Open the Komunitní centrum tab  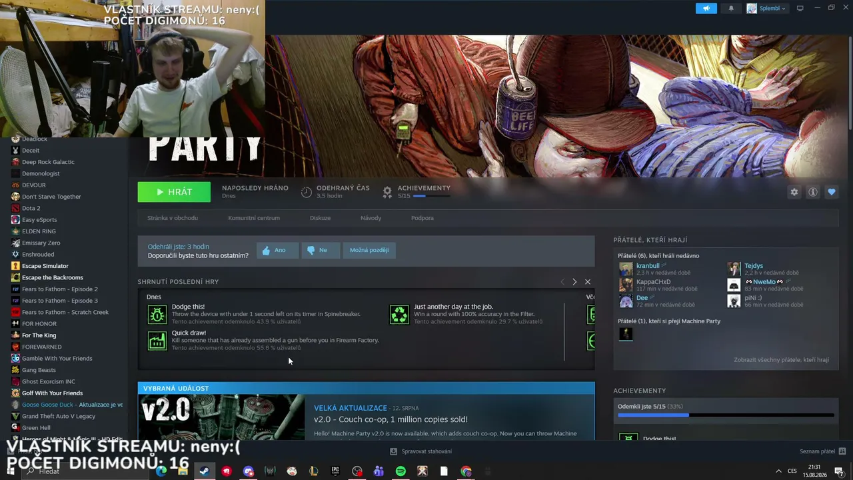(254, 218)
